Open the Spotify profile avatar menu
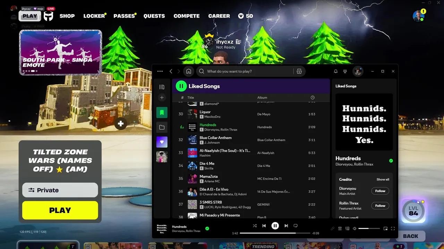 click(358, 71)
